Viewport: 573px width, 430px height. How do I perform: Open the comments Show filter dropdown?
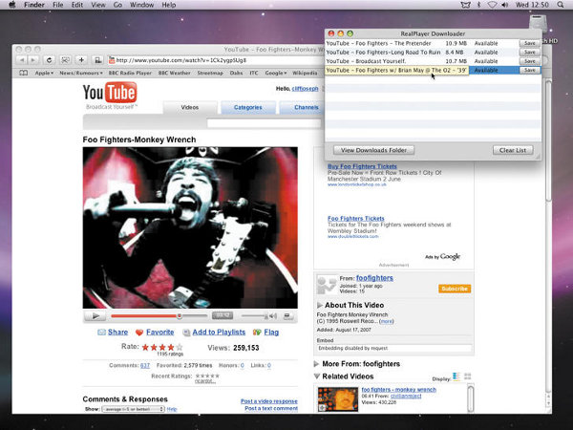coord(134,409)
